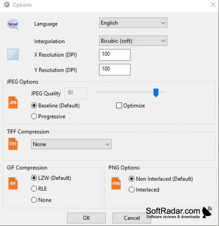Viewport: 219px width, 226px height.
Task: Open the Language dropdown showing English
Action: (133, 23)
